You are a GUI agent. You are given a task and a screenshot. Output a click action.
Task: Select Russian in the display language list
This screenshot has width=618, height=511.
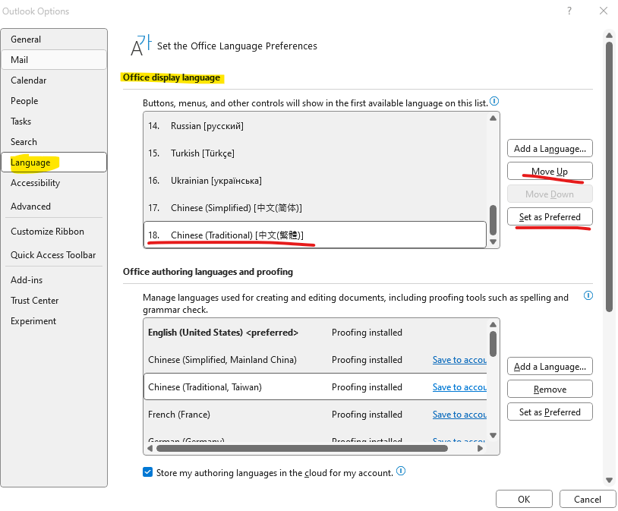tap(315, 126)
